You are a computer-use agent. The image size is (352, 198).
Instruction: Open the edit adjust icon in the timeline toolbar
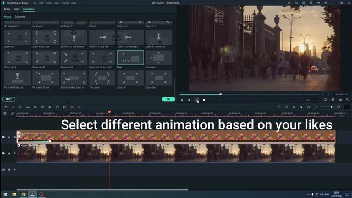click(x=72, y=107)
